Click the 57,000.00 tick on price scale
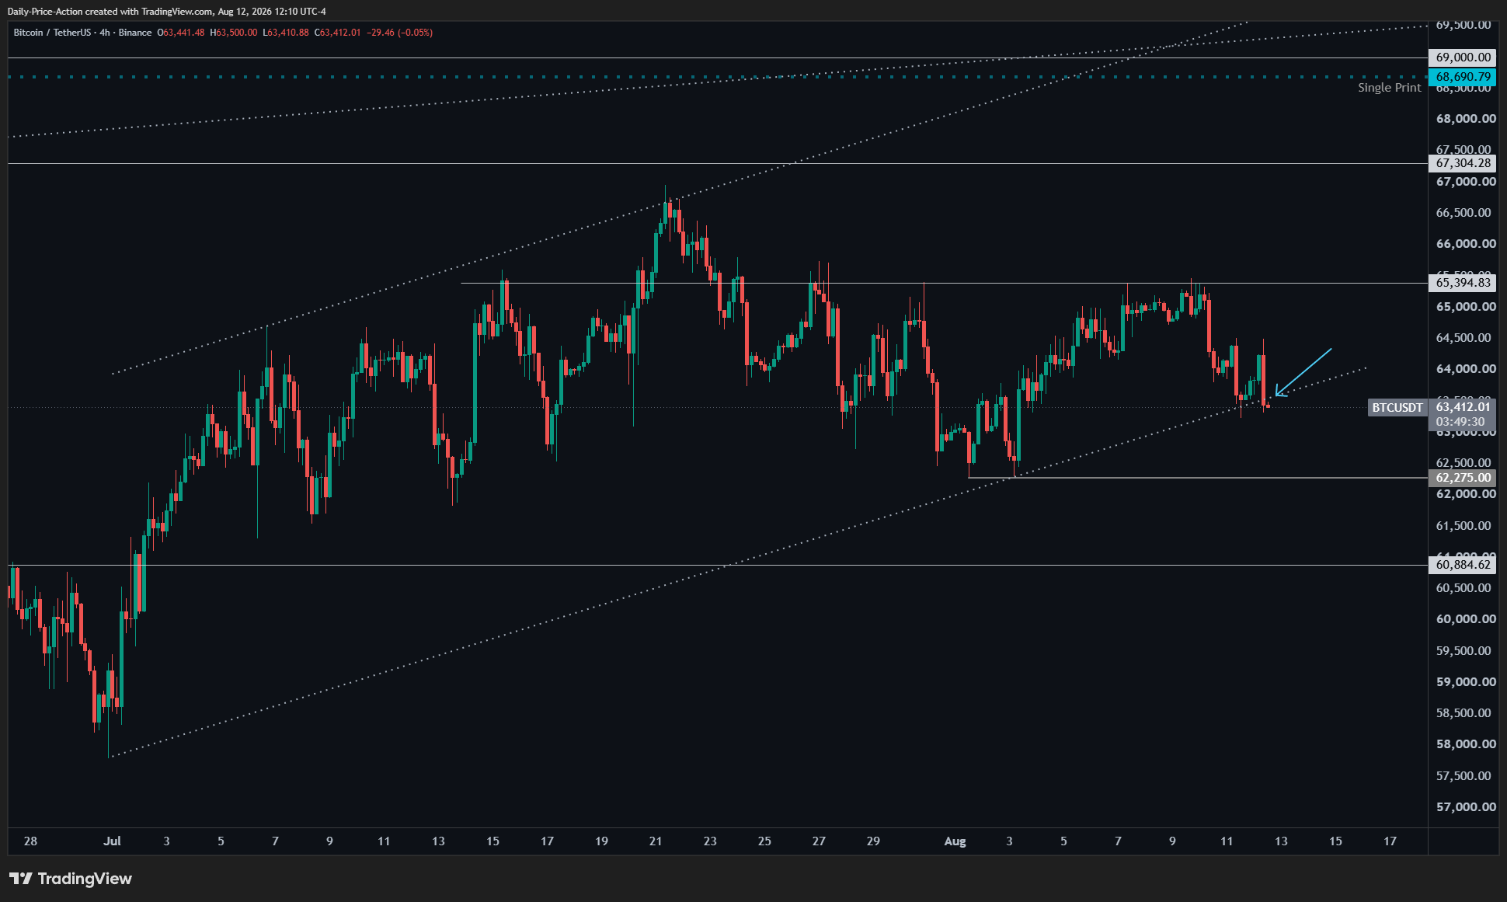Viewport: 1507px width, 902px height. pyautogui.click(x=1466, y=807)
